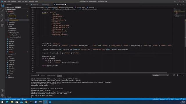Open urls.py in the explorer
186x104 pixels.
point(10,50)
